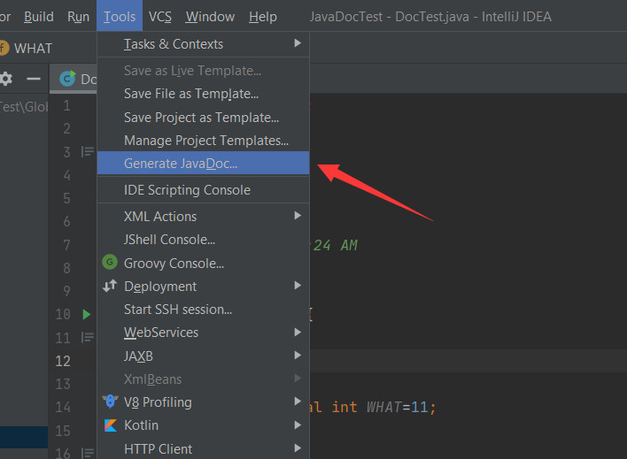Image resolution: width=627 pixels, height=459 pixels.
Task: Open Groovy Console menu item
Action: (x=203, y=264)
